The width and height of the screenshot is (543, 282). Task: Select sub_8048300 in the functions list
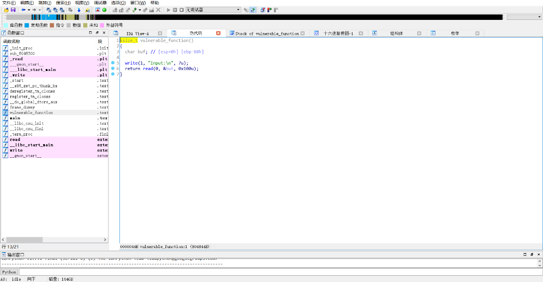click(x=54, y=53)
